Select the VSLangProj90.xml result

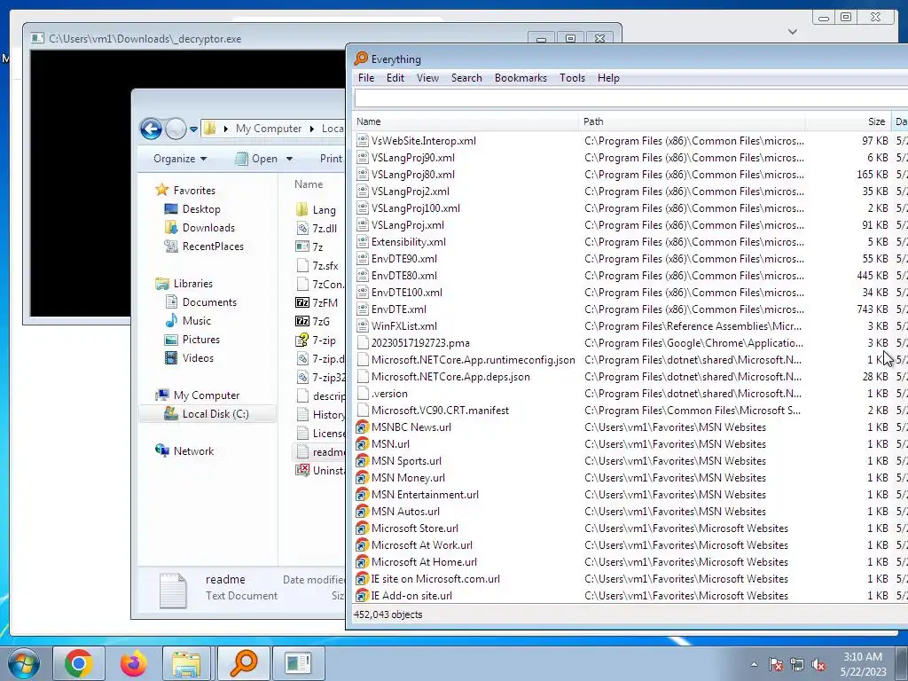point(413,158)
